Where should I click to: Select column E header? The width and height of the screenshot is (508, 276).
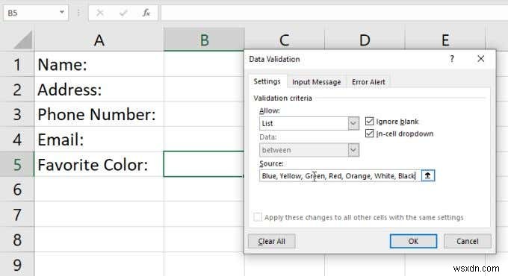(x=445, y=40)
